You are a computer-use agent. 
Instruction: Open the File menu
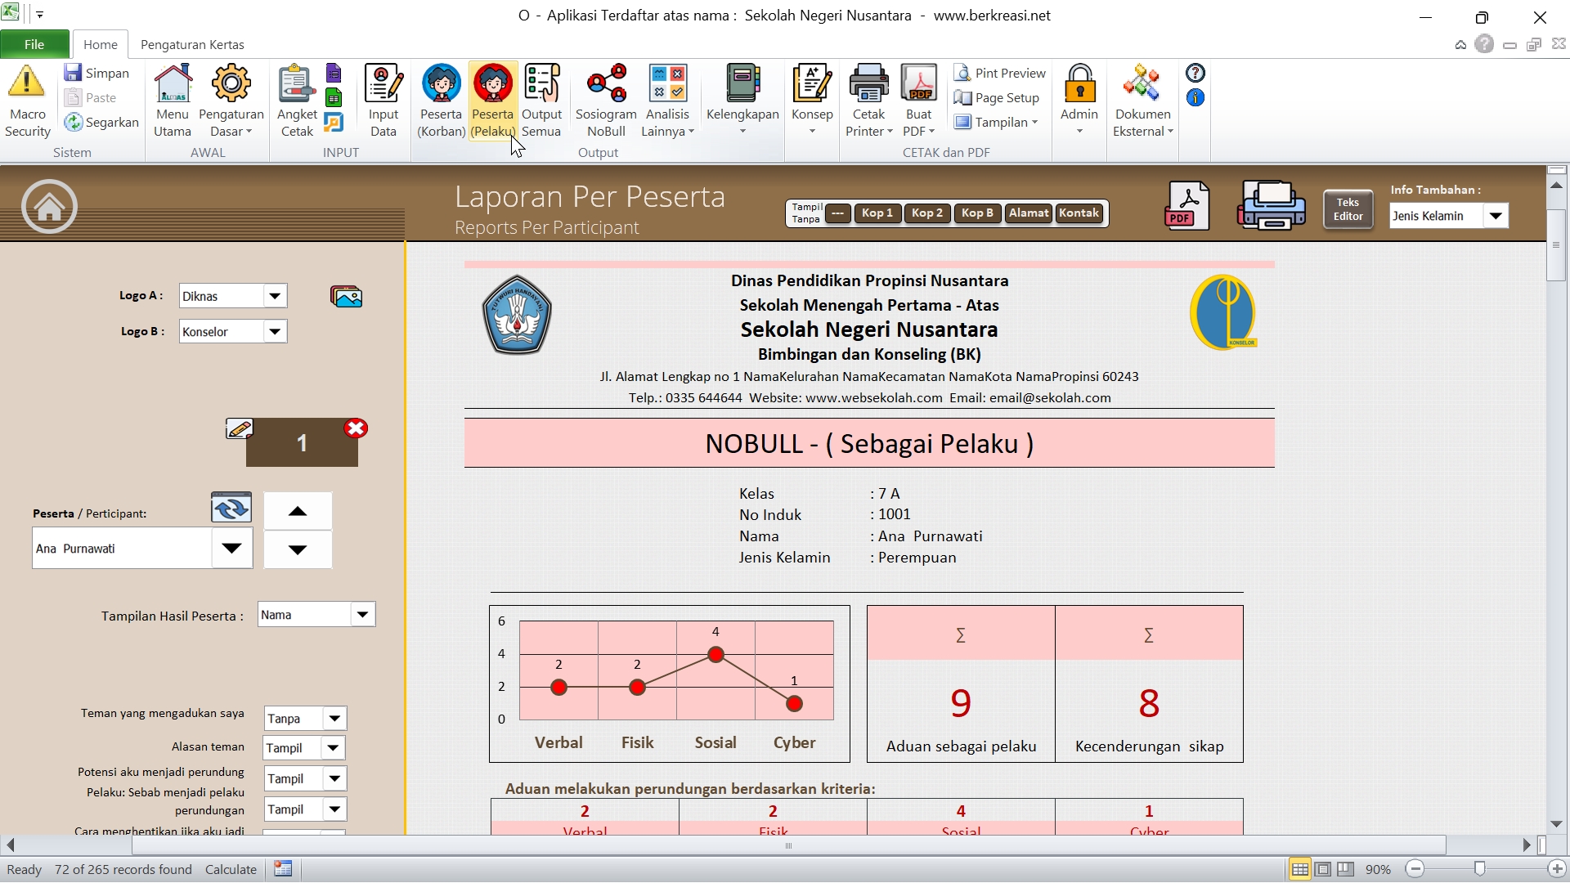(x=34, y=44)
